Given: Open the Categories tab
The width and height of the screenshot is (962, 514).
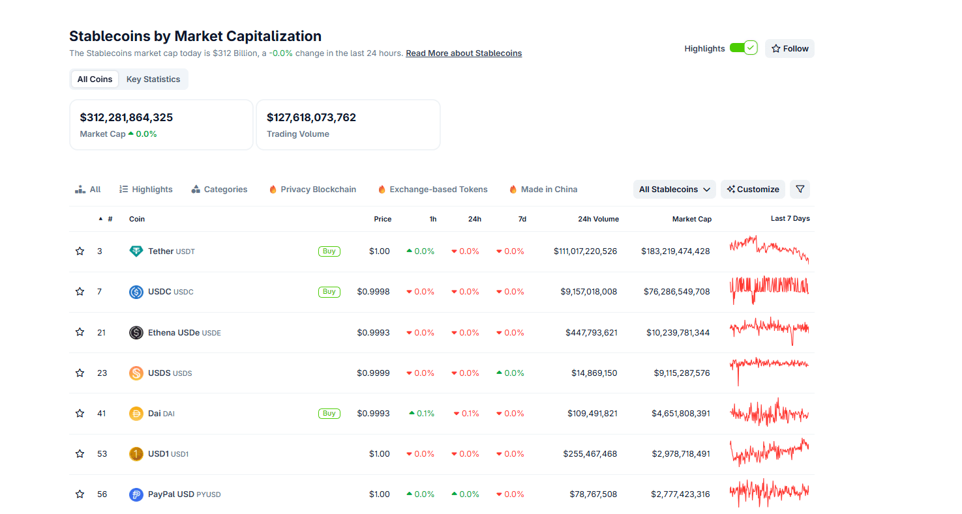Looking at the screenshot, I should 219,190.
